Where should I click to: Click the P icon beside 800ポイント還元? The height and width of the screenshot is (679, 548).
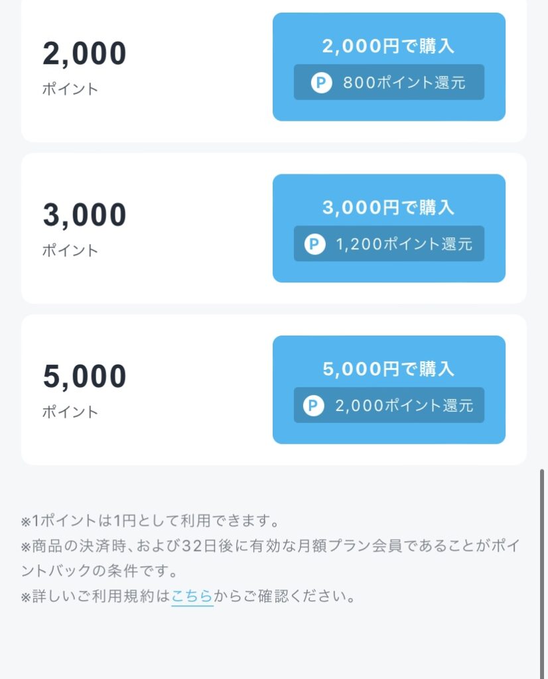coord(321,82)
